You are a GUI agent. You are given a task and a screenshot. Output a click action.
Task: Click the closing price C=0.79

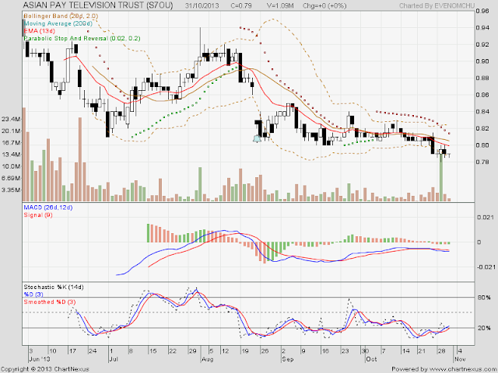tap(241, 5)
